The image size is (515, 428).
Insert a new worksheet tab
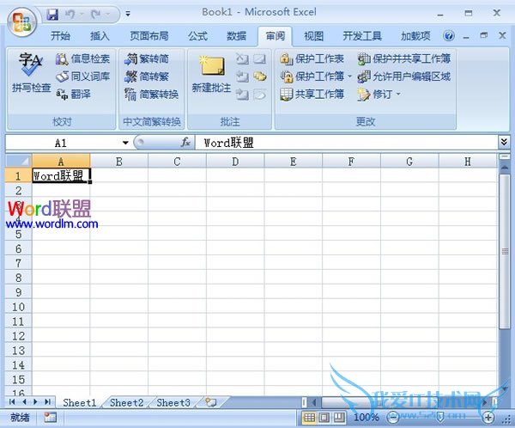[210, 402]
